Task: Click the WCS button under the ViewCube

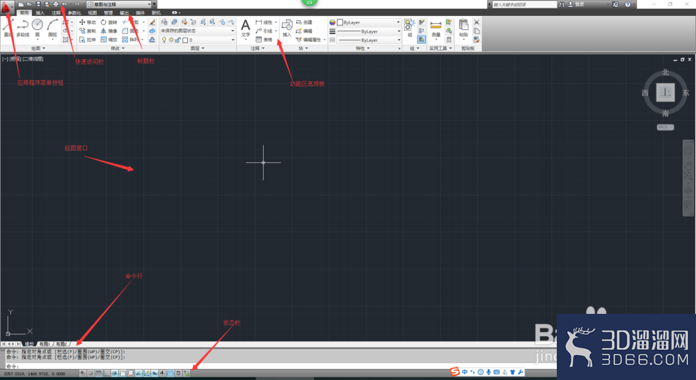Action: pyautogui.click(x=665, y=127)
